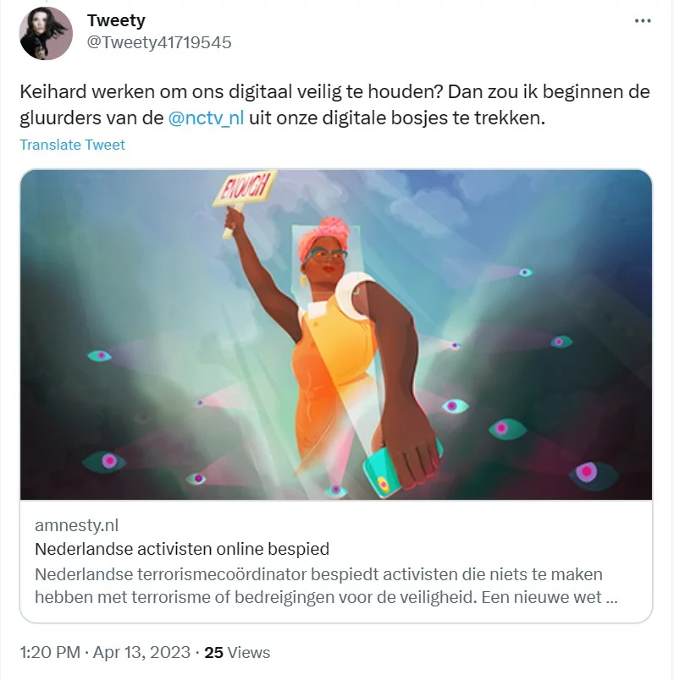The width and height of the screenshot is (674, 680).
Task: Click the 1:20 PM timestamp
Action: tap(50, 652)
